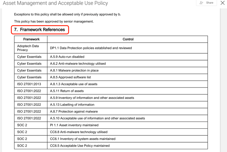Click the Share button
Screen dimensions: 227x152
click(209, 3)
